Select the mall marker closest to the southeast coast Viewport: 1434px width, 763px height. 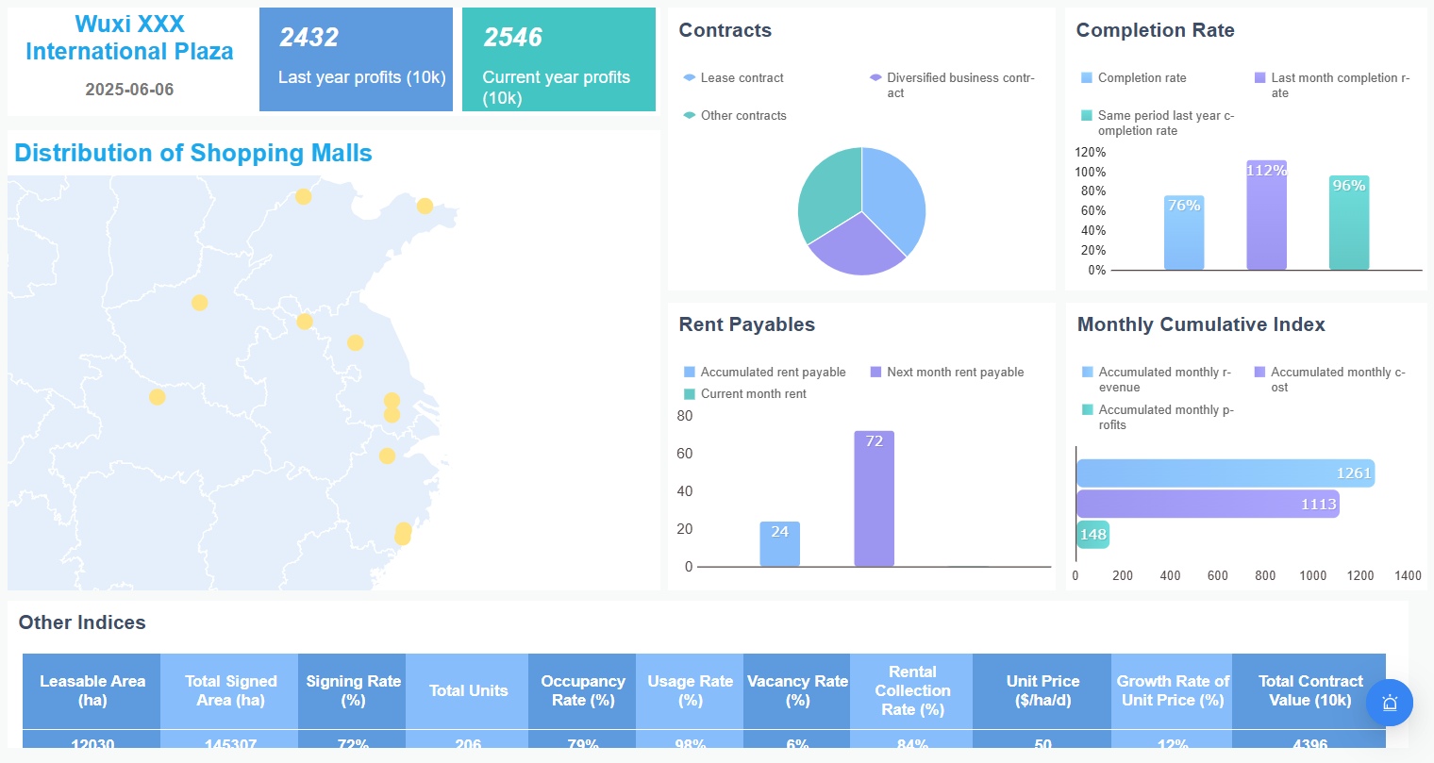pos(403,534)
